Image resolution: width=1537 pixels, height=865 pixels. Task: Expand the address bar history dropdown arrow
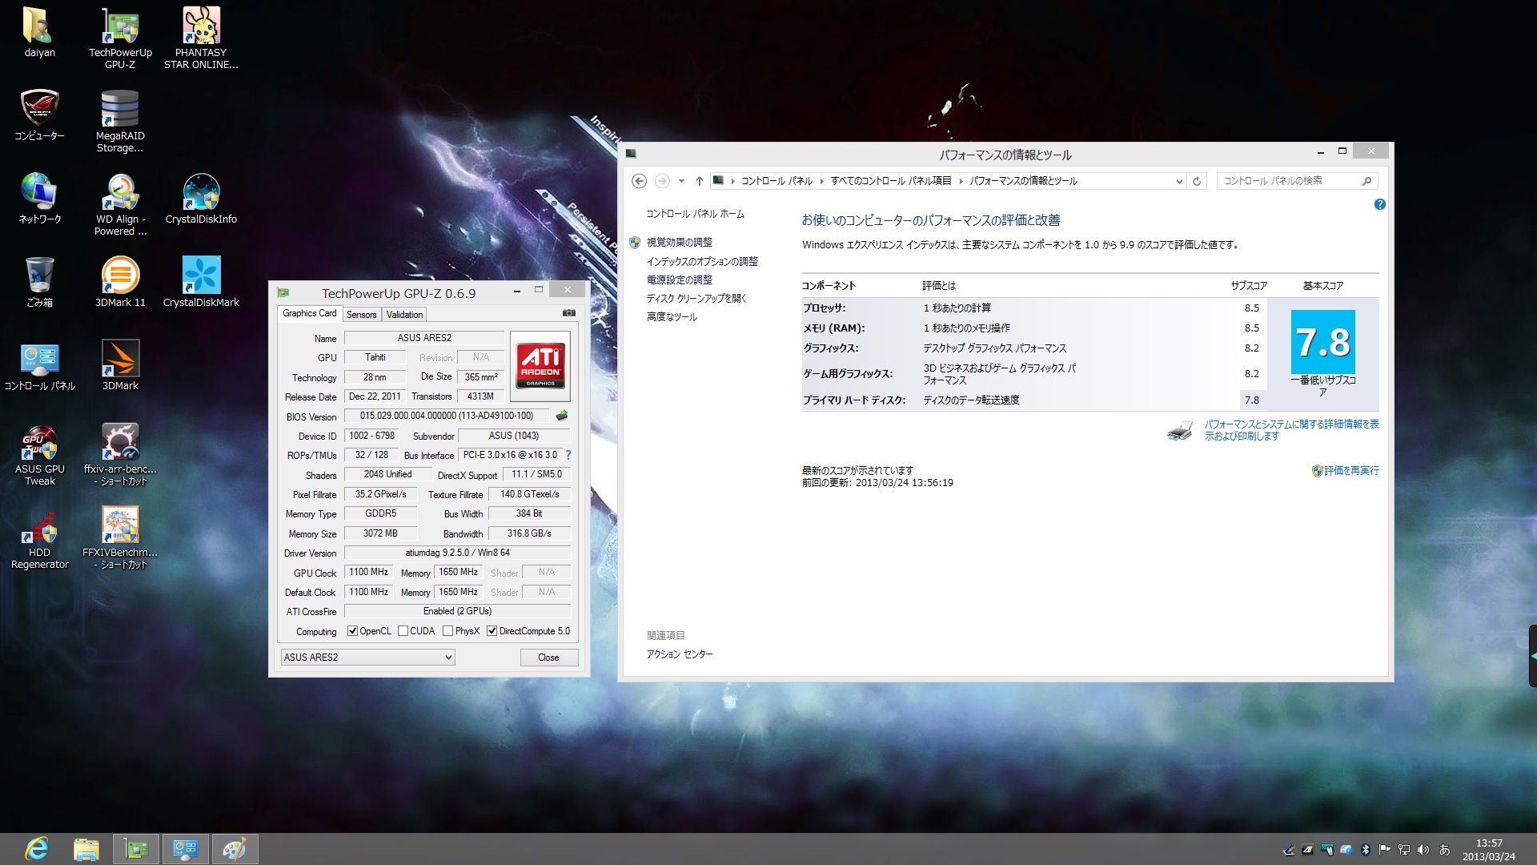(x=1179, y=181)
